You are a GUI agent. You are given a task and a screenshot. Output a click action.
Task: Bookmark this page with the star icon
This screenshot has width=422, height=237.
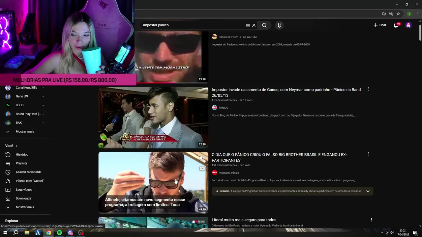(x=398, y=14)
